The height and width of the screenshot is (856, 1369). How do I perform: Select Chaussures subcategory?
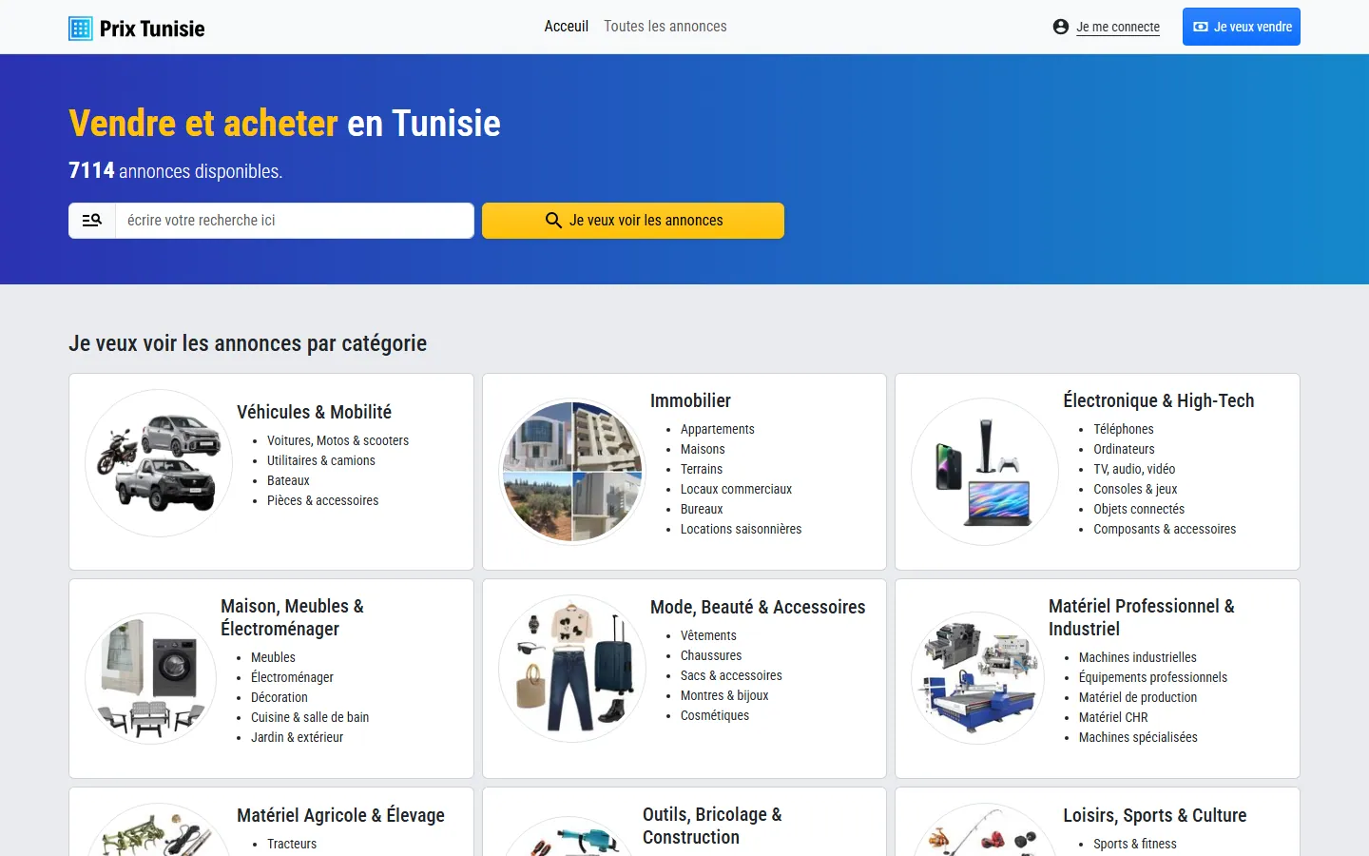point(711,655)
